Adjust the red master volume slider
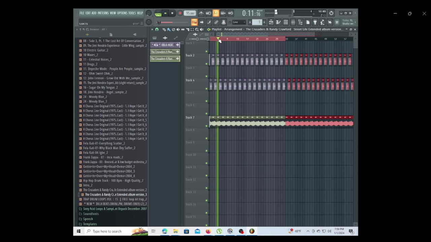Screen dimensions: 431x242 pyautogui.click(x=173, y=22)
